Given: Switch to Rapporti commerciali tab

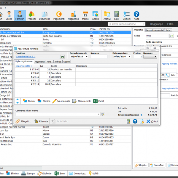Looking at the screenshot, I should pos(154,30).
